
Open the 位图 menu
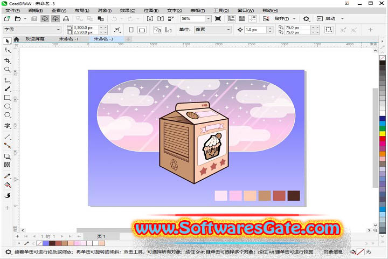(x=151, y=10)
